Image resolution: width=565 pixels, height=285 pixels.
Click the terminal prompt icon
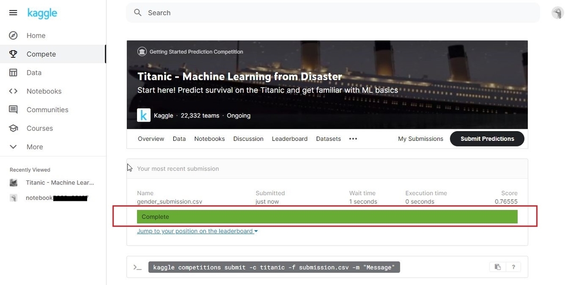[137, 267]
